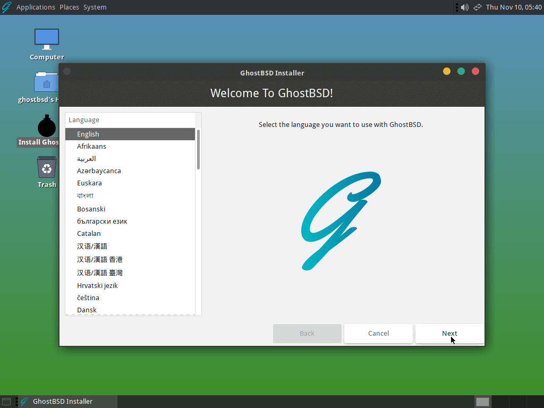Select Catalan language entry
The width and height of the screenshot is (544, 408).
coord(130,234)
